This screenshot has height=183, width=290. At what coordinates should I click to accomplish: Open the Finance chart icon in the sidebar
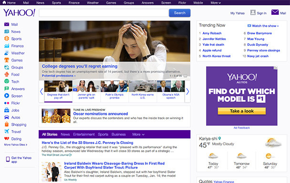(x=7, y=46)
